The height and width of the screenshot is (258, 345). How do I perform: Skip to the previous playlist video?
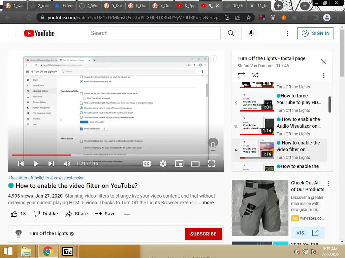tap(21, 164)
